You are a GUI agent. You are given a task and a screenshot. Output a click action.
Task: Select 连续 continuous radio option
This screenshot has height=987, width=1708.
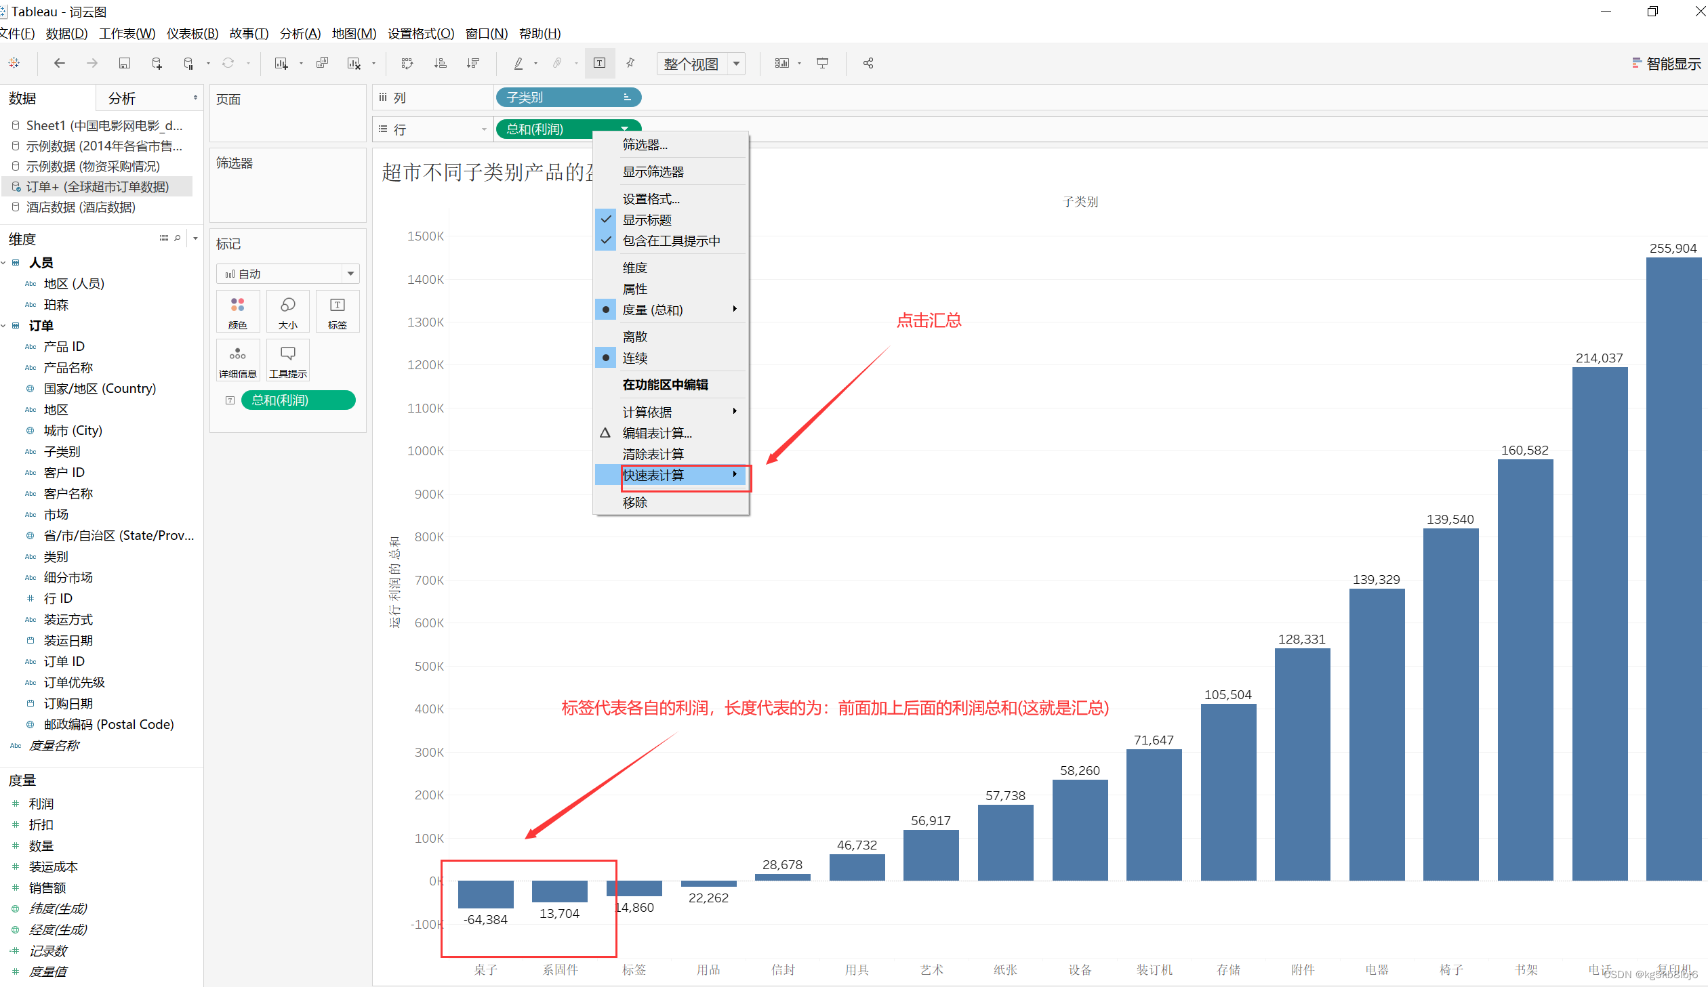click(x=671, y=358)
